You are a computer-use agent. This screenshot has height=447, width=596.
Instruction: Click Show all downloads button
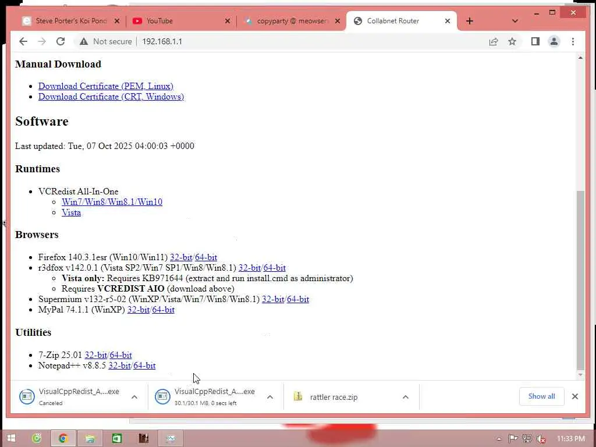coord(541,396)
